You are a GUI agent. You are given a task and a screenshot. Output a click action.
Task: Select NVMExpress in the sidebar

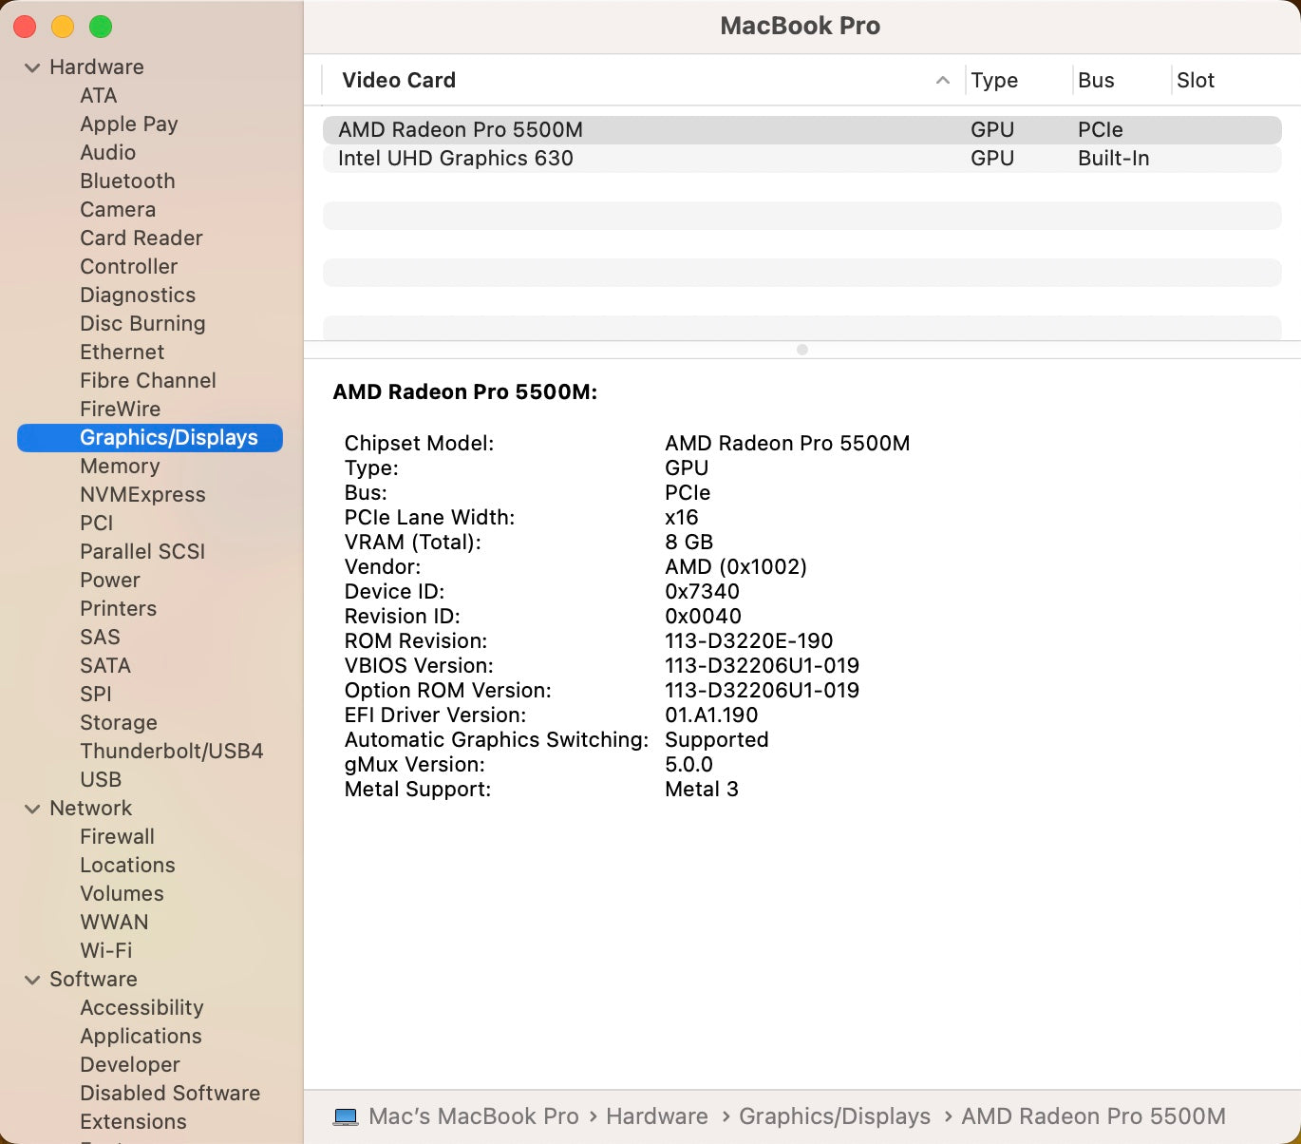point(142,495)
